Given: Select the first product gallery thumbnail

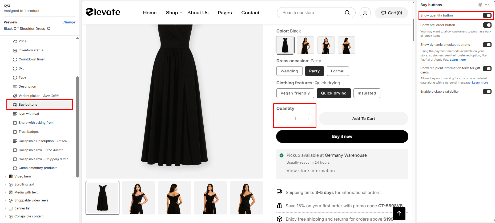Looking at the screenshot, I should tap(102, 198).
